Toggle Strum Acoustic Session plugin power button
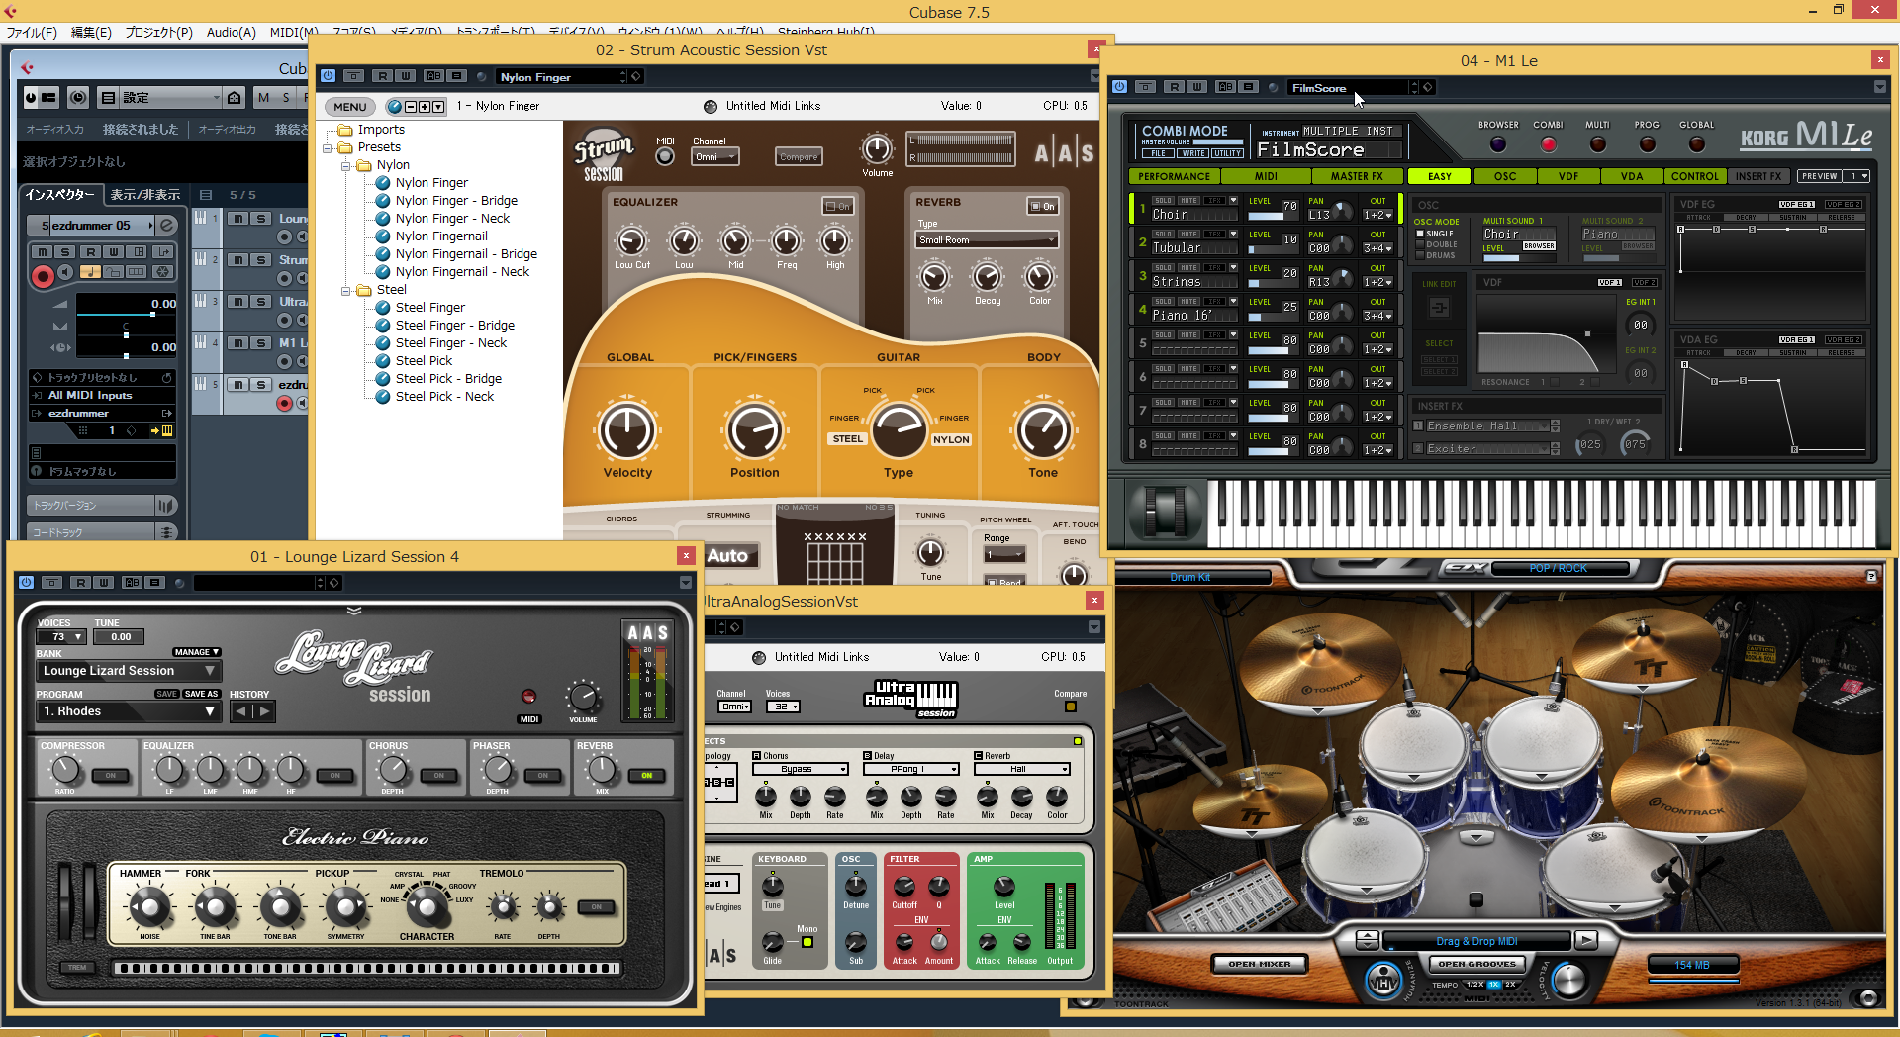The width and height of the screenshot is (1900, 1037). click(x=328, y=76)
